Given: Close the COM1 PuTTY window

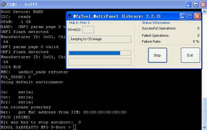Looking at the screenshot, I should click(203, 5).
